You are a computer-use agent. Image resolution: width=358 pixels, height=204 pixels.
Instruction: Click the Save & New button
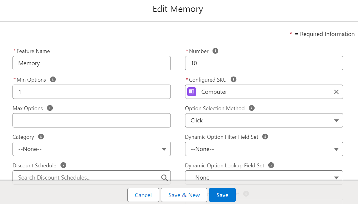point(184,195)
